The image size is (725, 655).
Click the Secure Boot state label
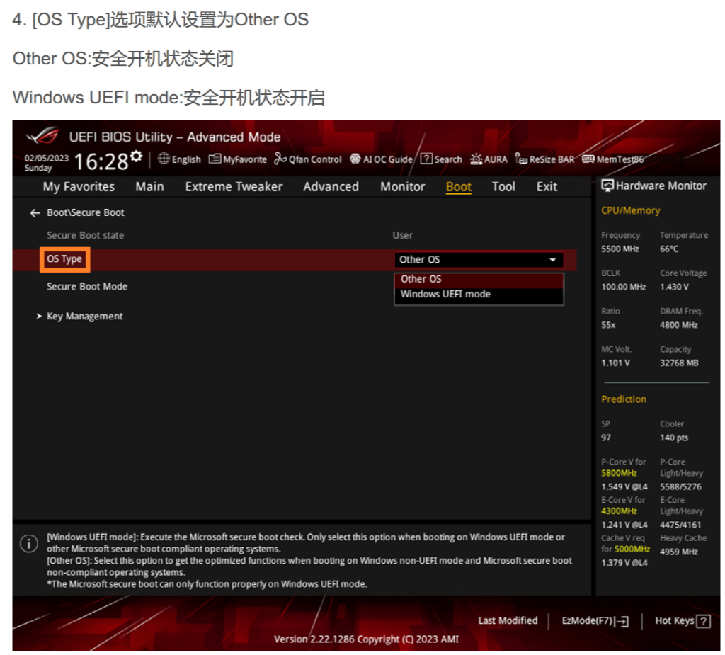85,236
